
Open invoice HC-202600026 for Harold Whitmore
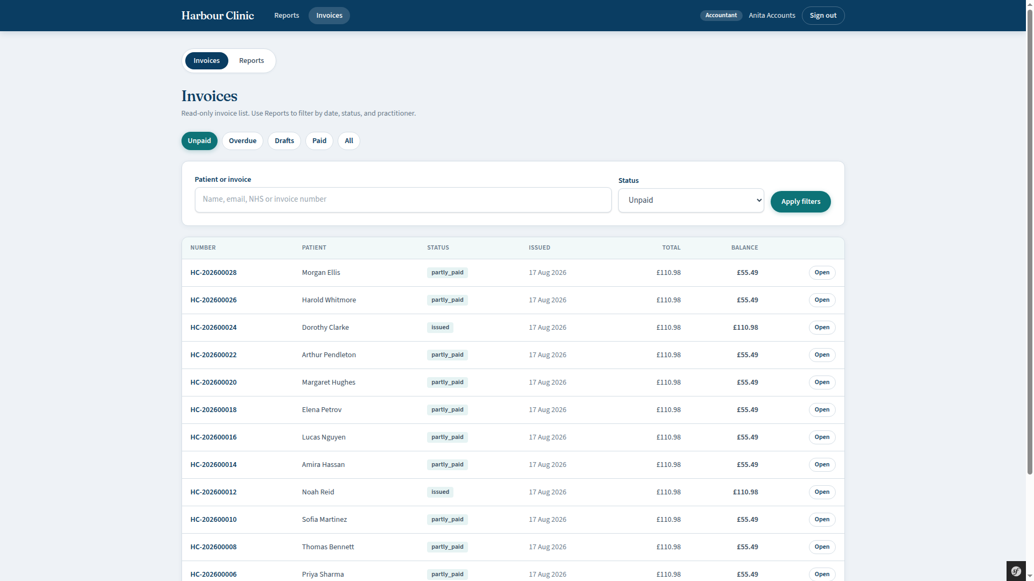click(x=822, y=300)
